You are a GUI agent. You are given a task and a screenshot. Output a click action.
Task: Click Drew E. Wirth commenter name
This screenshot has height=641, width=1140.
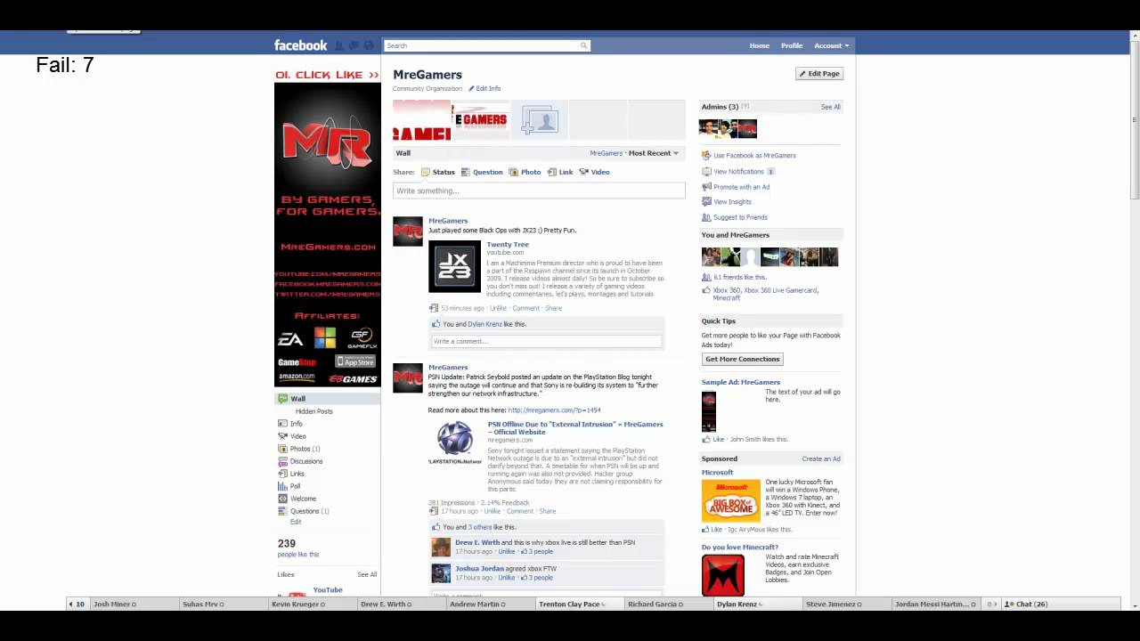tap(477, 542)
